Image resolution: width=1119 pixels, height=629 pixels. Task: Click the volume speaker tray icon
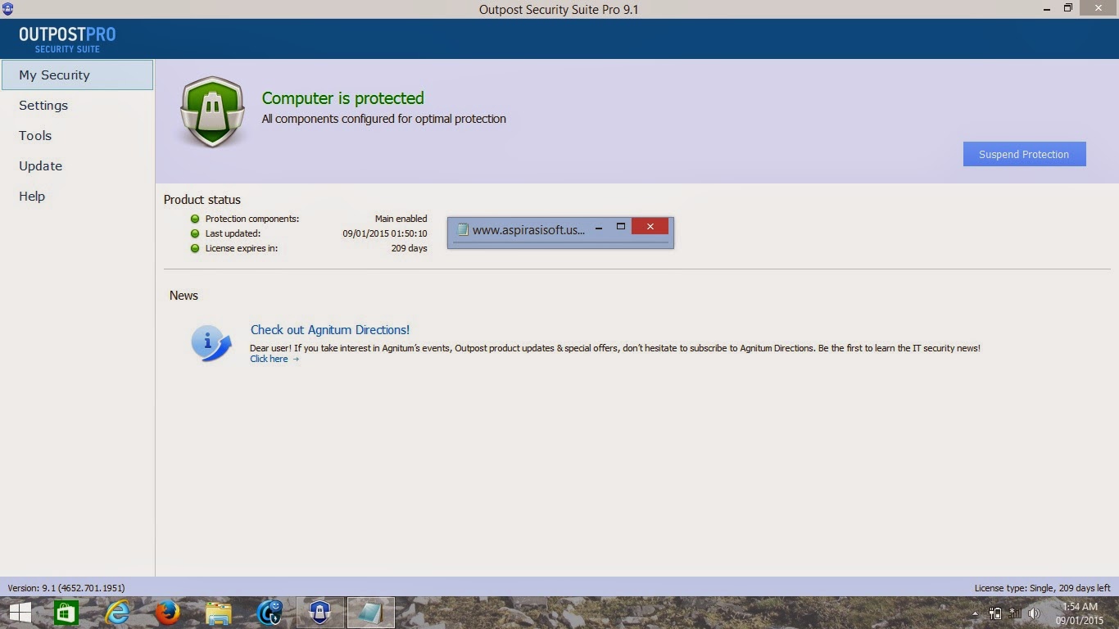1034,613
